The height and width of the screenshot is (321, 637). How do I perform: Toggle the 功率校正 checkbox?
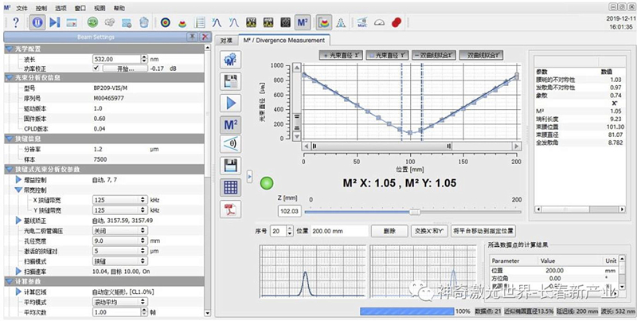(96, 69)
